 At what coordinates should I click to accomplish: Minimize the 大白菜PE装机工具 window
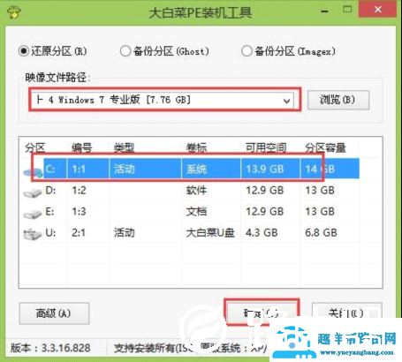point(325,11)
